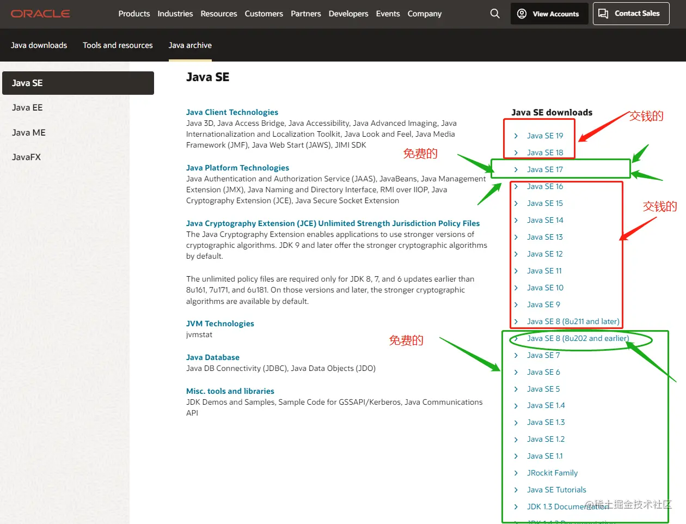Click the chevron beside Java SE 15

(516, 204)
